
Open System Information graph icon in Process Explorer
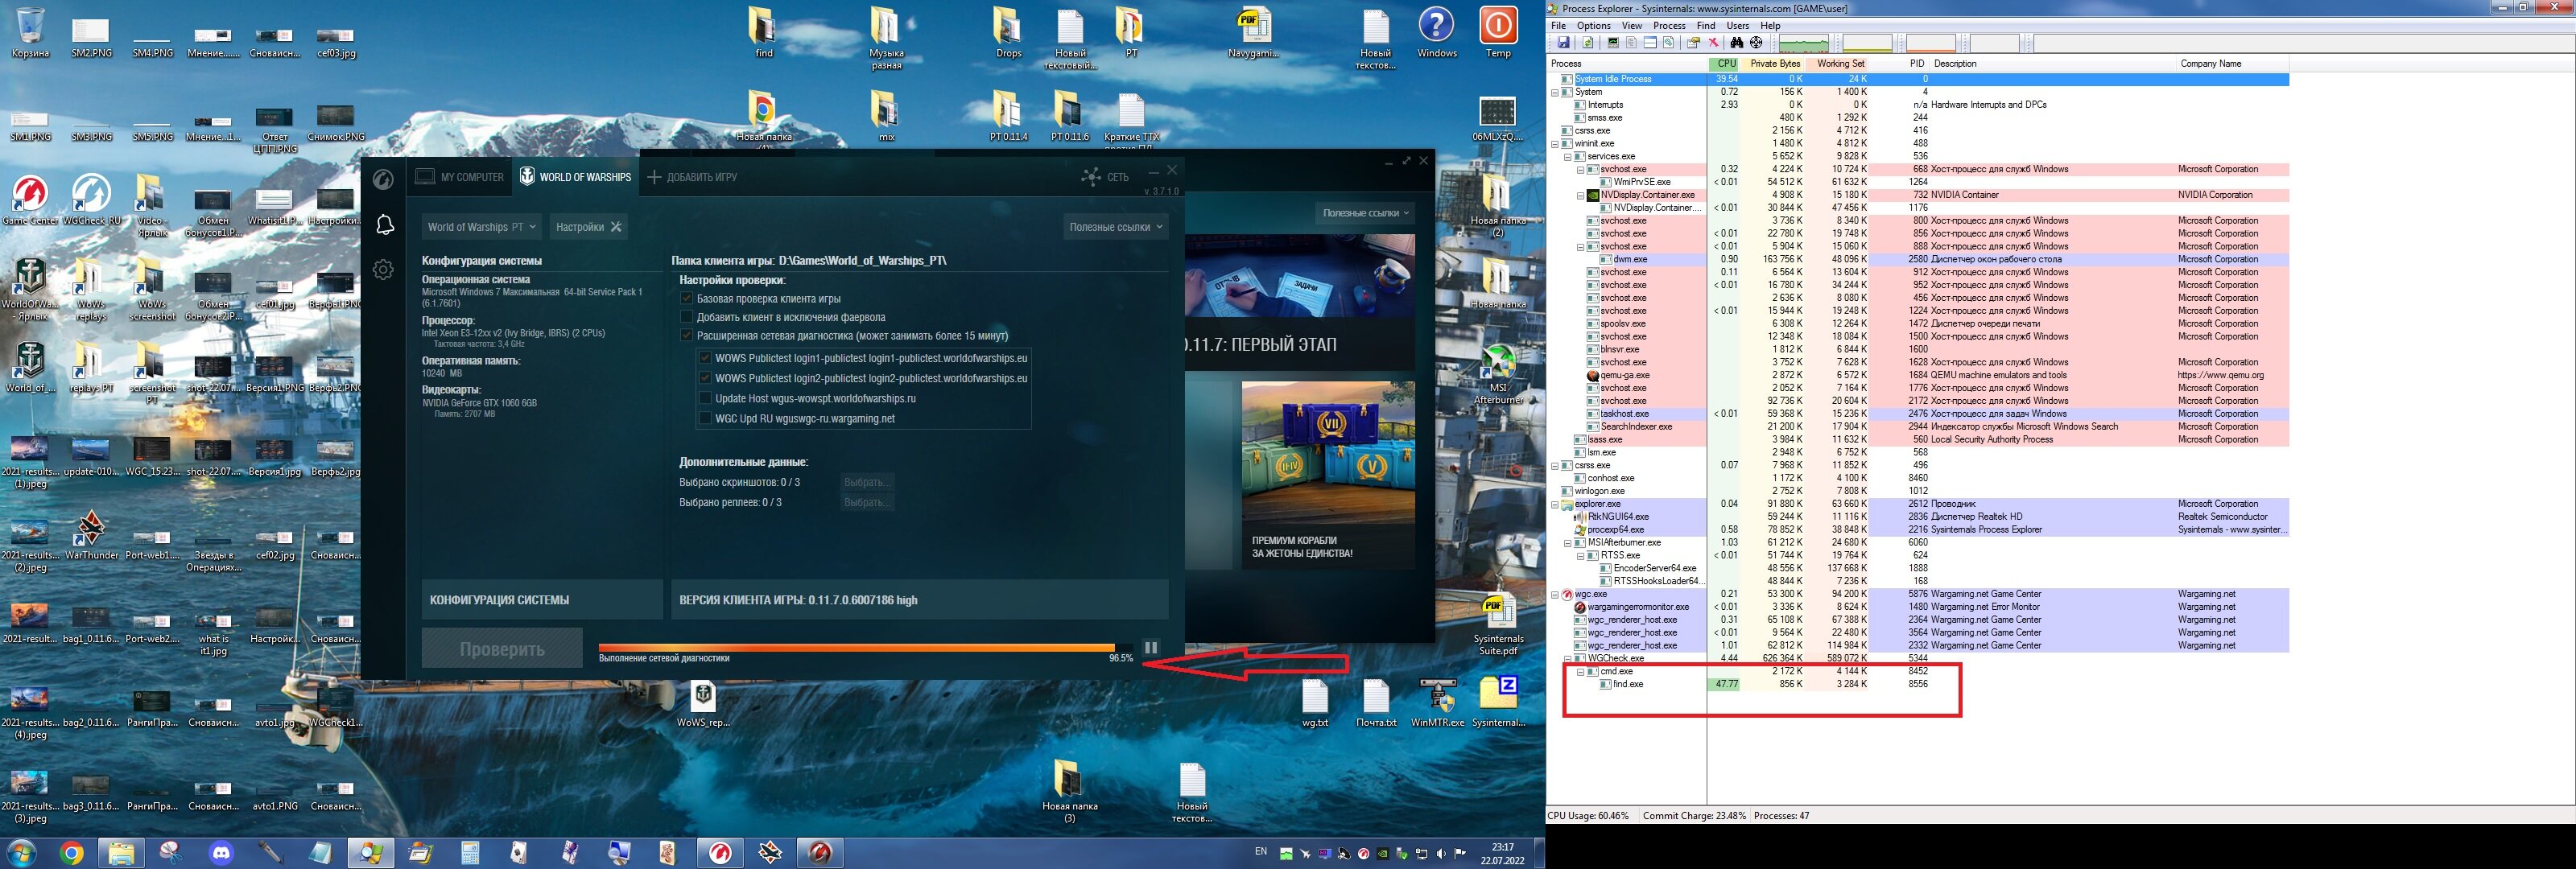click(x=1613, y=43)
